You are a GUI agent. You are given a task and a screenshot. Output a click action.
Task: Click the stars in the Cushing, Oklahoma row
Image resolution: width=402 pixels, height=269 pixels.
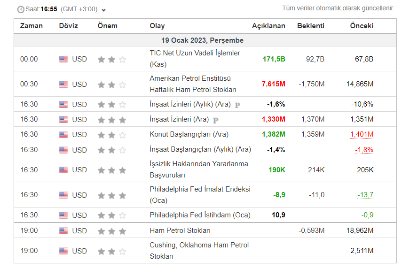[112, 251]
